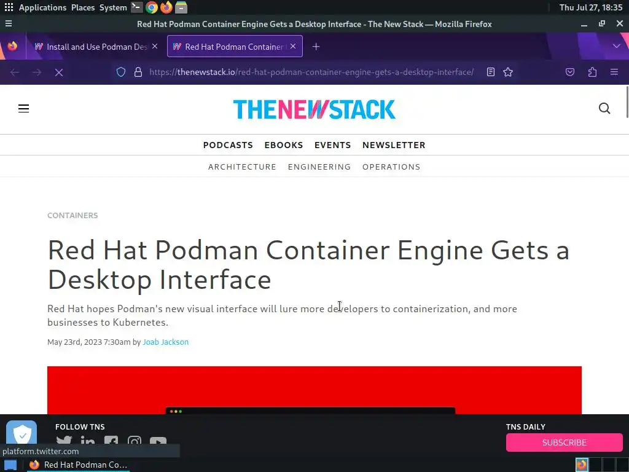The width and height of the screenshot is (629, 472).
Task: Click the SUBSCRIBE button
Action: [564, 442]
